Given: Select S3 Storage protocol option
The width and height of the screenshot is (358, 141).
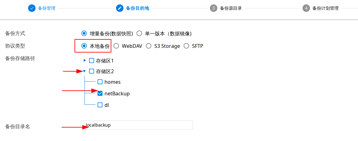Looking at the screenshot, I should pos(149,46).
